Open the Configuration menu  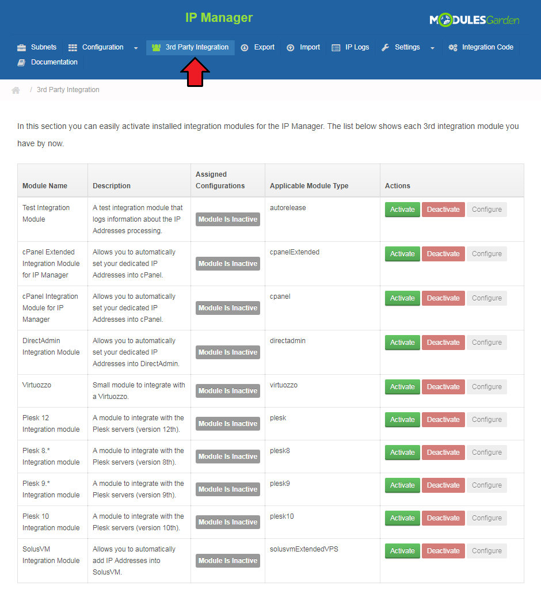point(103,47)
